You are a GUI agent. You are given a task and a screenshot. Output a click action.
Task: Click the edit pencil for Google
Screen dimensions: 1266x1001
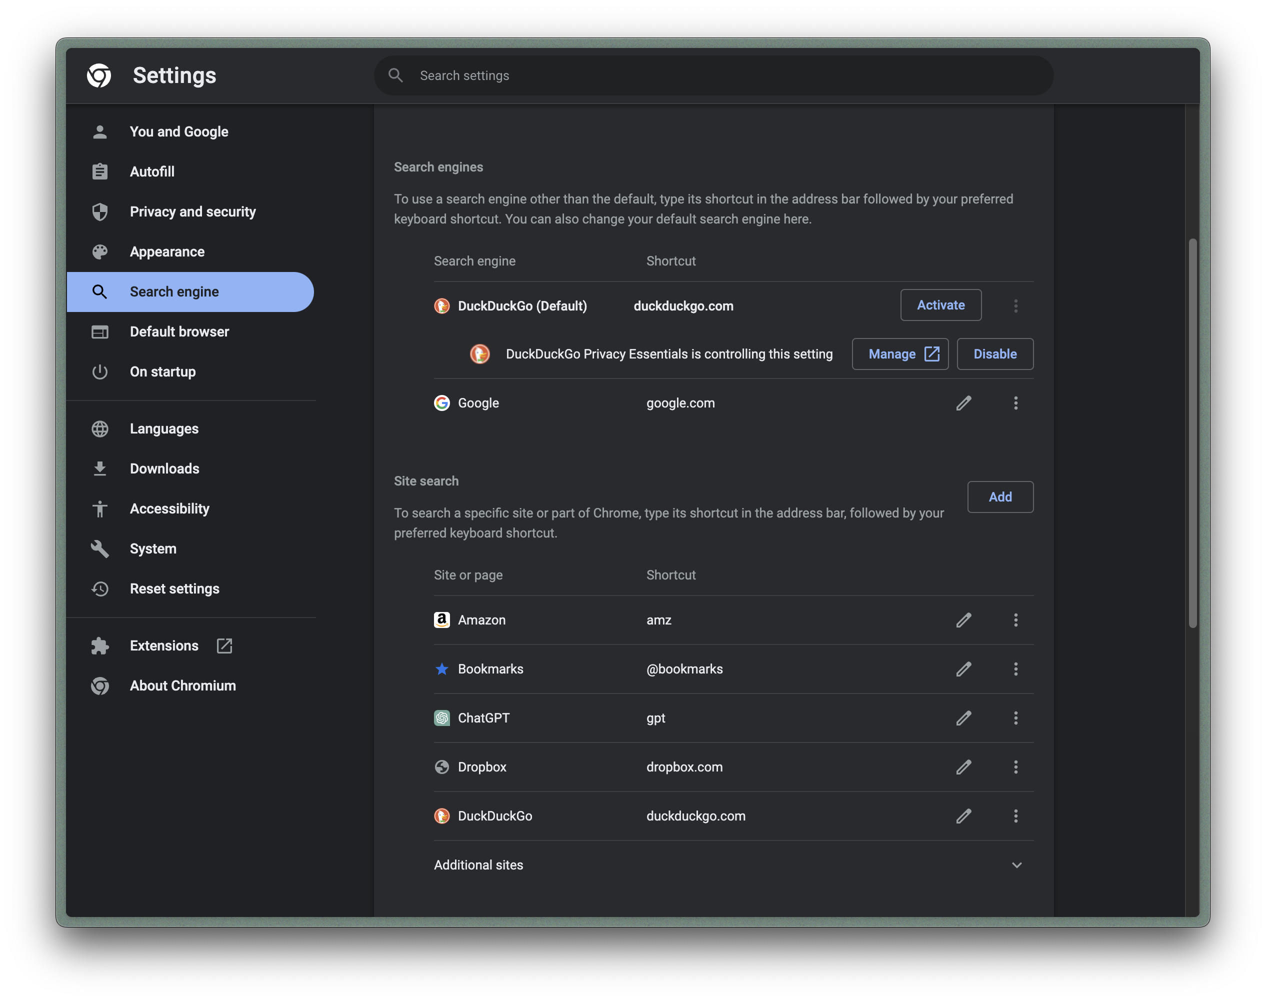(x=963, y=403)
